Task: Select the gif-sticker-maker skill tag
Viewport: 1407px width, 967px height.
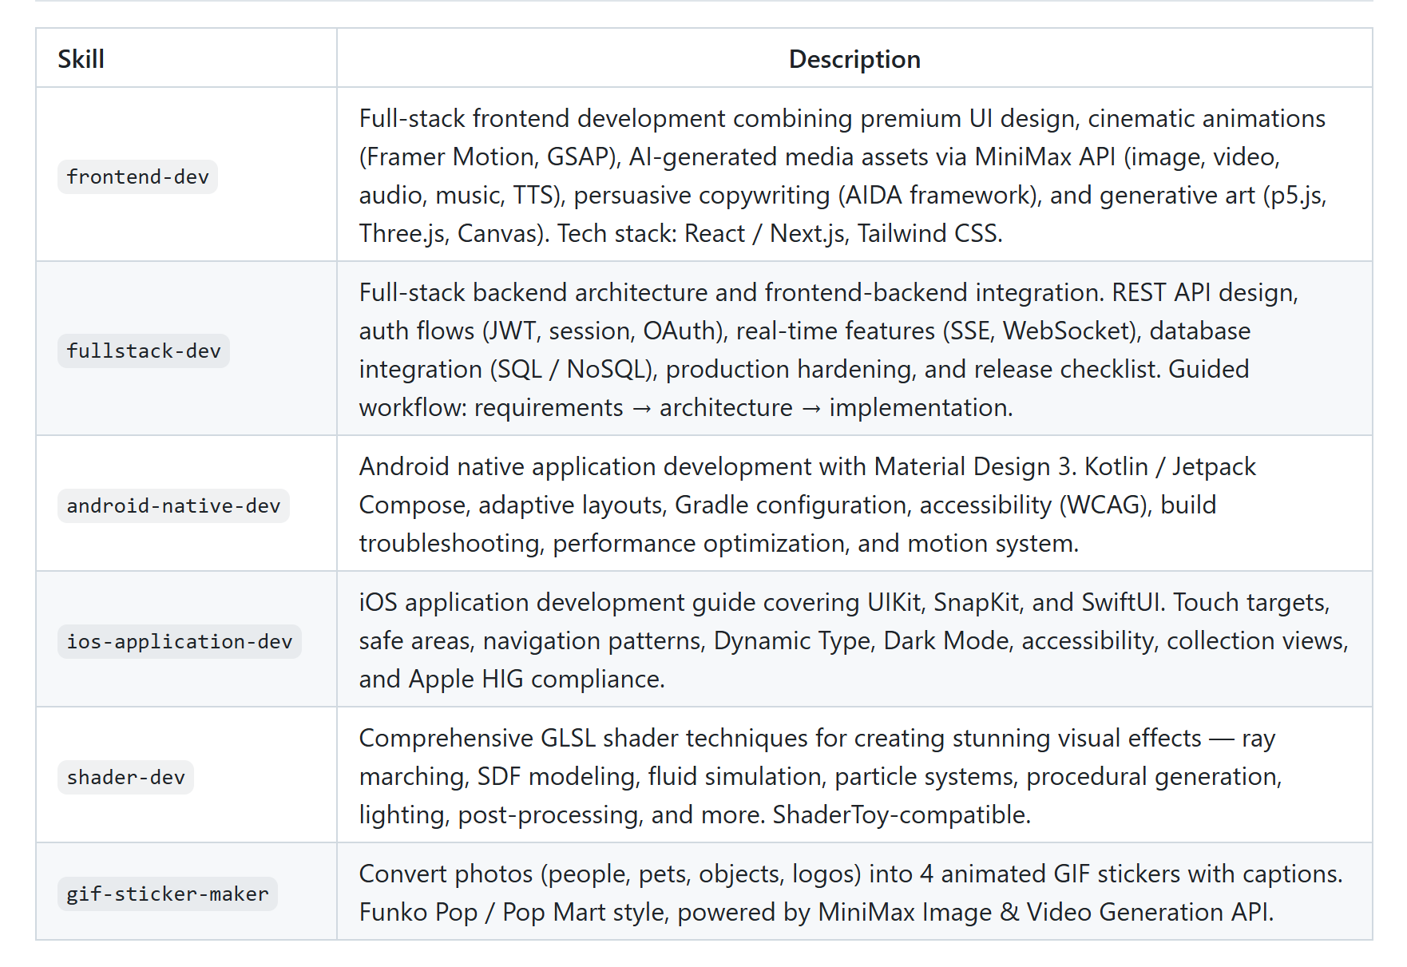Action: pyautogui.click(x=167, y=894)
